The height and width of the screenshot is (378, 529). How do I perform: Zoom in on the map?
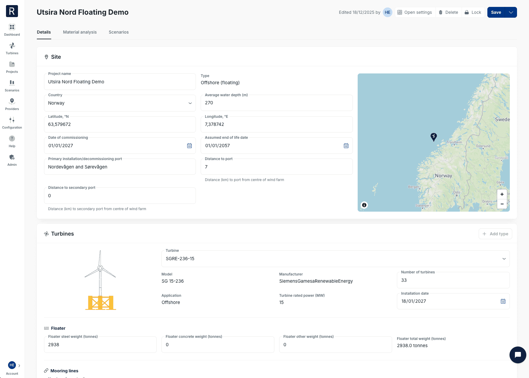coord(502,194)
